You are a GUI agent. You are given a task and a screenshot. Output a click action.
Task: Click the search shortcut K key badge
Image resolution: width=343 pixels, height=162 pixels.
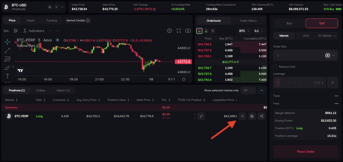pyautogui.click(x=57, y=7)
